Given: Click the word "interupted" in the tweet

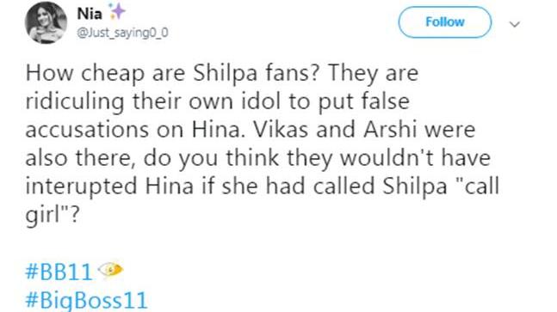Looking at the screenshot, I should (81, 187).
